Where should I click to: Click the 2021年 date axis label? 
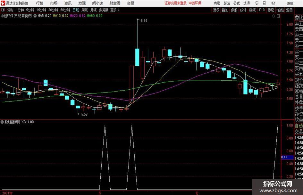tap(7, 193)
